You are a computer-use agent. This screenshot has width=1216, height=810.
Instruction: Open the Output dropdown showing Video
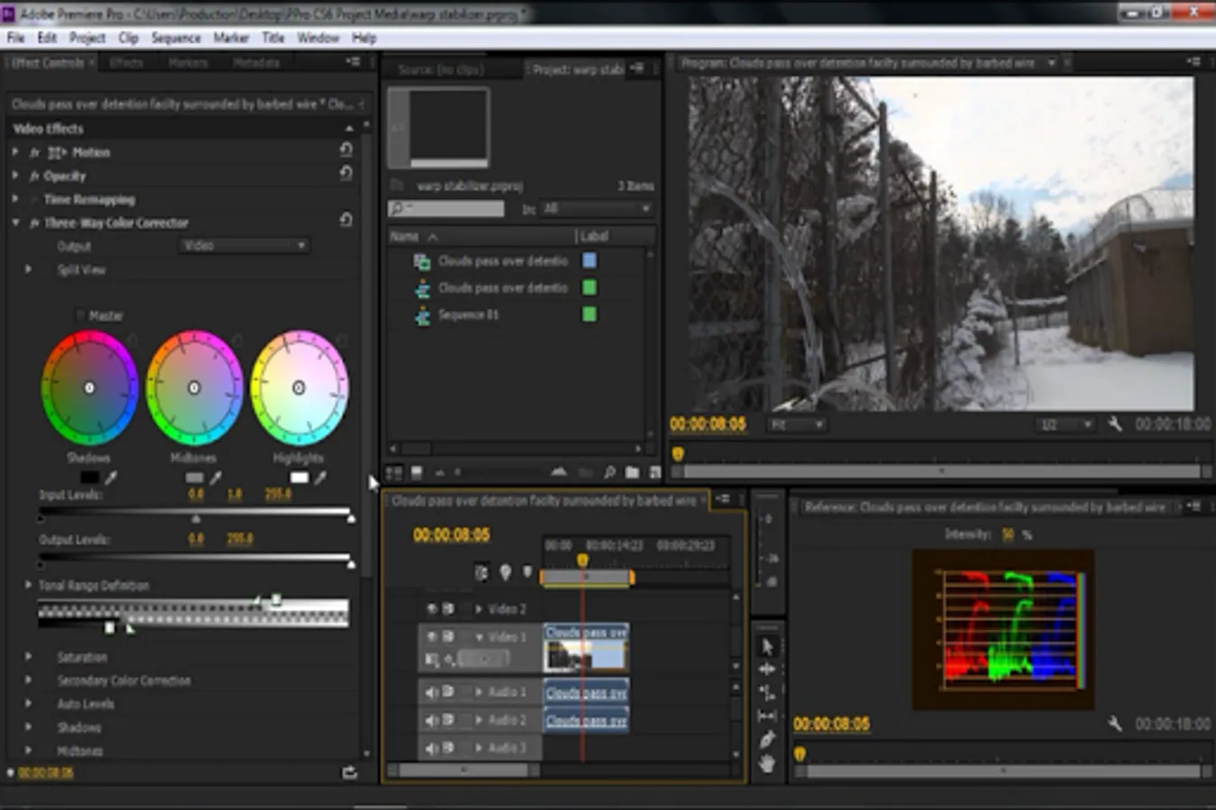click(x=244, y=246)
